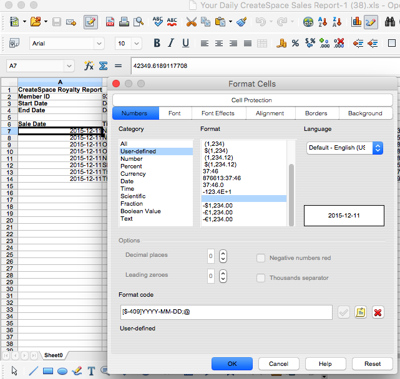Click the Sum icon in formula bar
Viewport: 400px width, 379px height.
coord(104,65)
